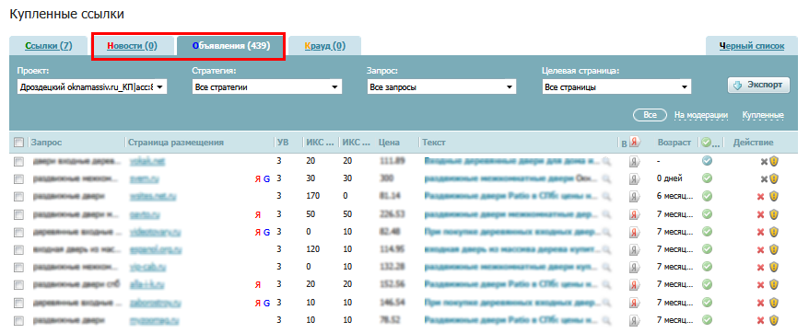Image resolution: width=809 pixels, height=333 pixels.
Task: Click the Yandex icon in the 0 дней row
Action: (x=634, y=178)
